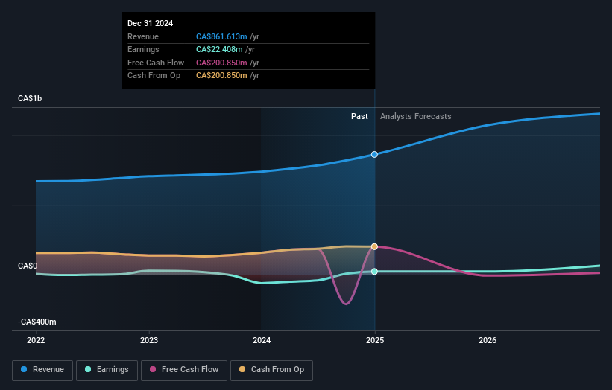Select the Cash From Op data point marker
The image size is (612, 390).
pyautogui.click(x=374, y=246)
